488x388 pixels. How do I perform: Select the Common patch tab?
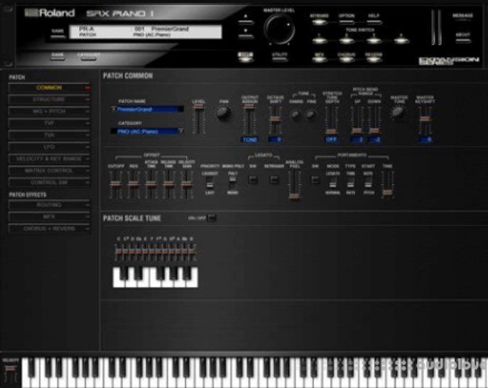[49, 88]
